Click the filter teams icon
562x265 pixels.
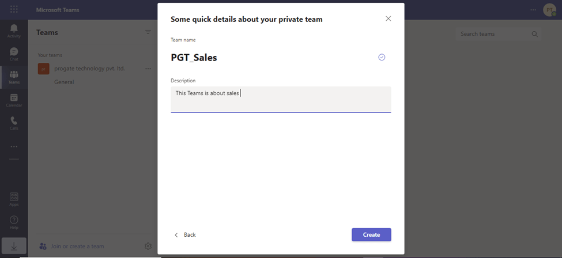(x=148, y=32)
